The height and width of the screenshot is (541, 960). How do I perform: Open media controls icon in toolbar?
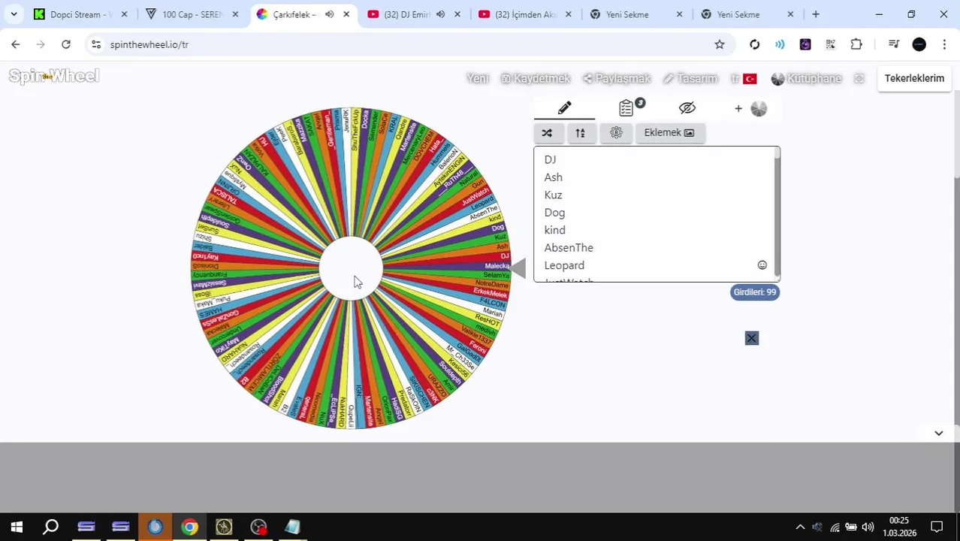[893, 44]
